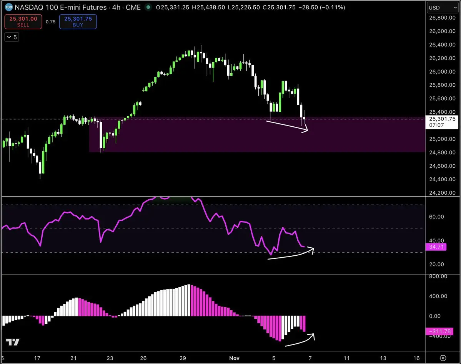This screenshot has width=461, height=364.
Task: Click the NASDAQ 100 E-mini Futures title
Action: pos(61,7)
